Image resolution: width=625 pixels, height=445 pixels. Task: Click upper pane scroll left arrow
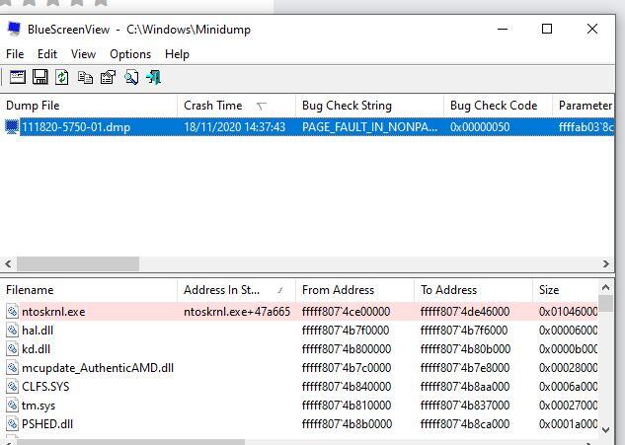8,263
